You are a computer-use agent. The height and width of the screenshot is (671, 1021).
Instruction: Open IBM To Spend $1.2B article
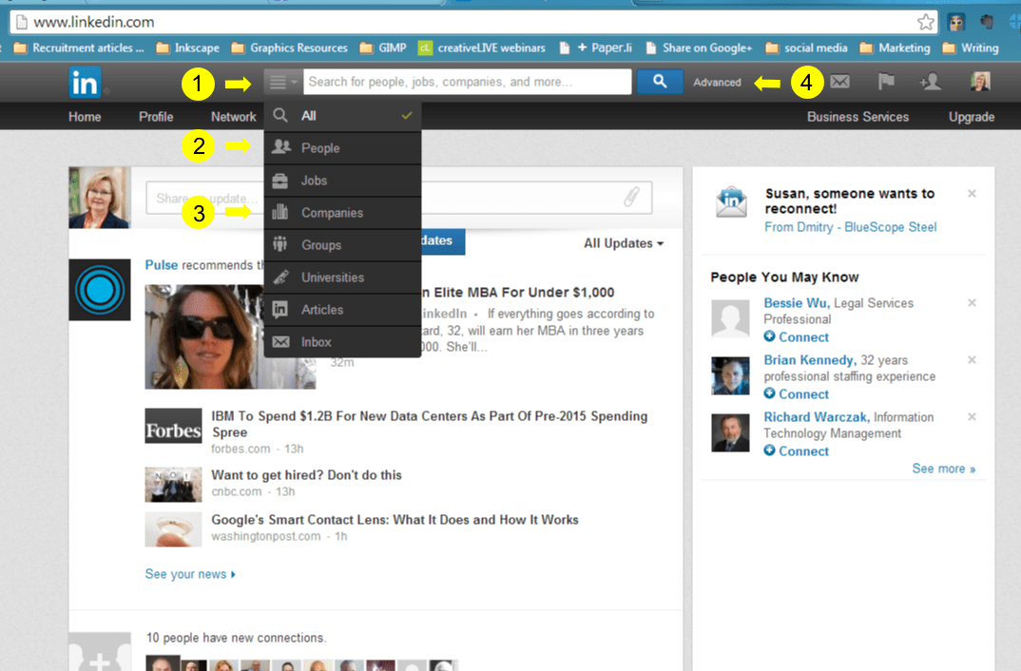(429, 424)
